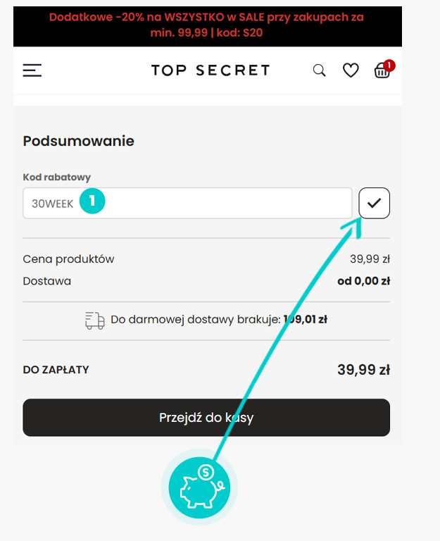This screenshot has height=541, width=440.
Task: Open the wishlist heart icon
Action: tap(351, 70)
